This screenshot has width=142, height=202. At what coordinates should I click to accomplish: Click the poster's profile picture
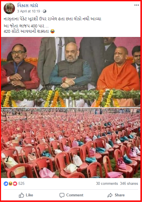point(9,8)
